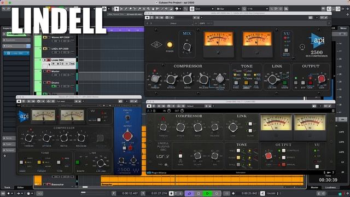The width and height of the screenshot is (350, 197).
Task: Click Lindell A>B compare button
Action: tap(151, 111)
